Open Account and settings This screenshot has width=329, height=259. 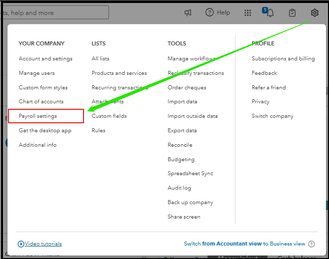pyautogui.click(x=45, y=58)
